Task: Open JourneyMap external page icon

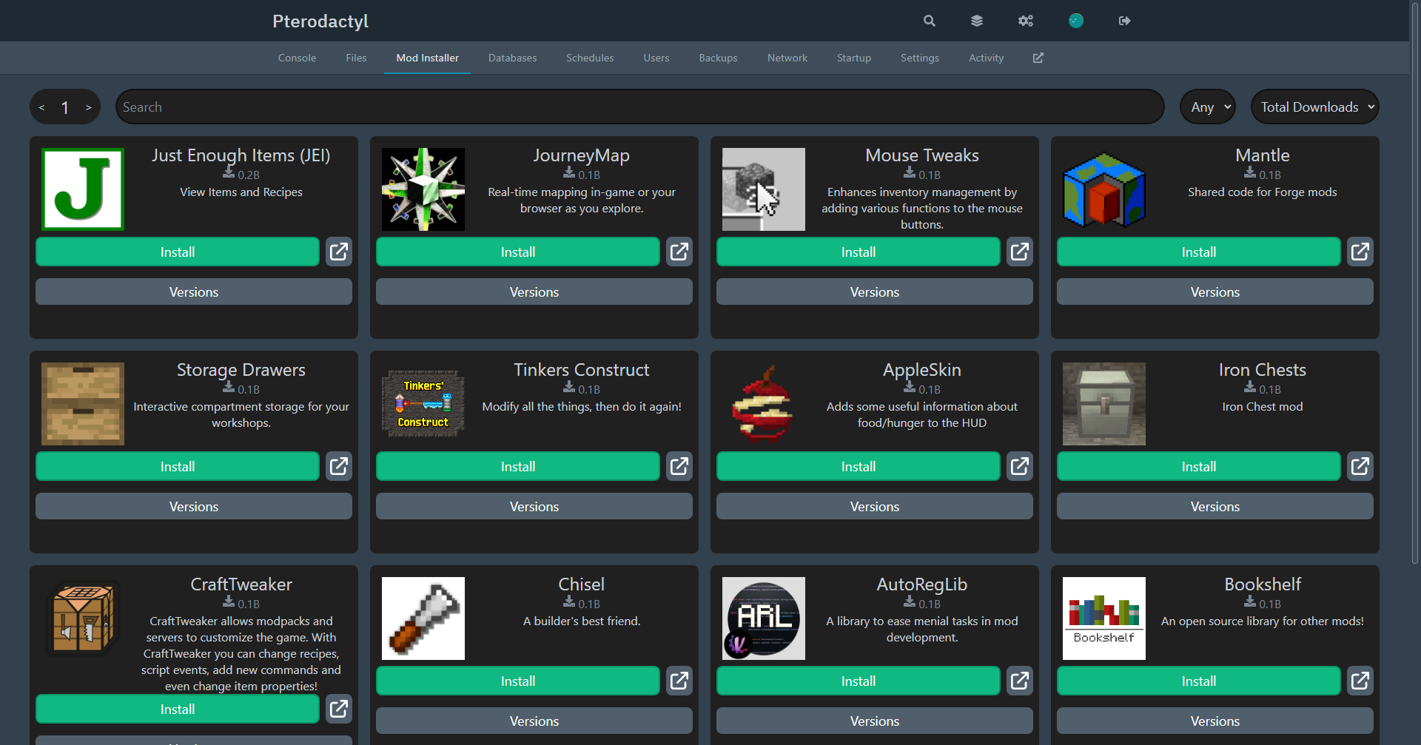Action: click(x=679, y=252)
